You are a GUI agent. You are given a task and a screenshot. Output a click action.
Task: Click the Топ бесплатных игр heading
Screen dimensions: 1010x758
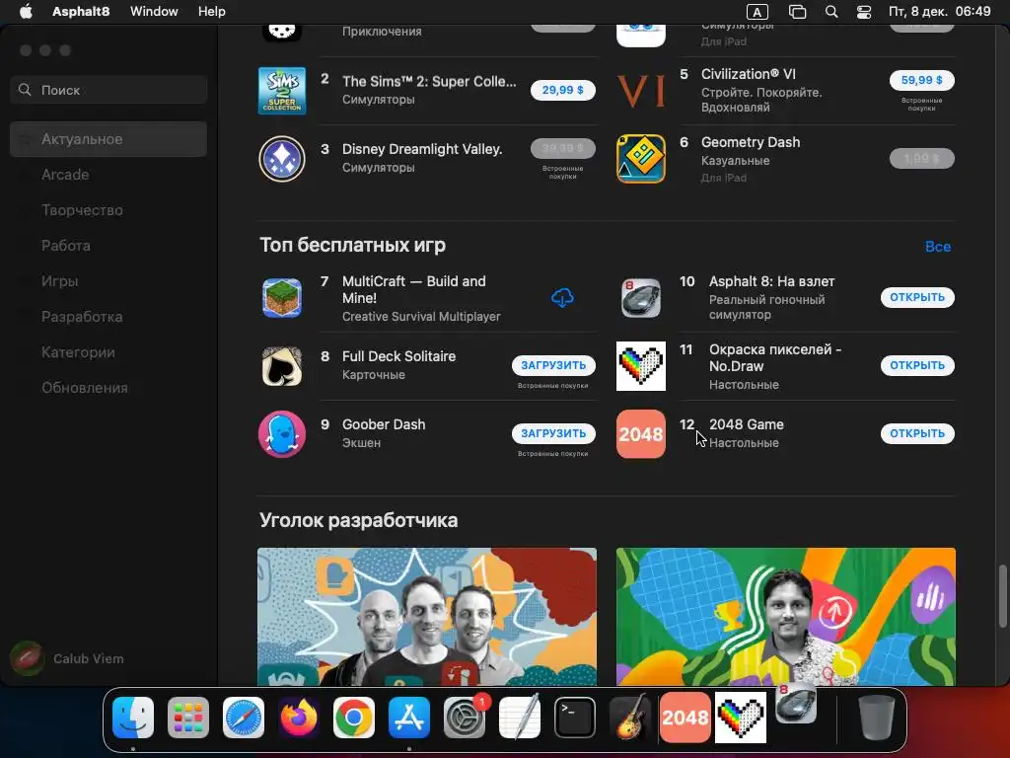point(352,246)
